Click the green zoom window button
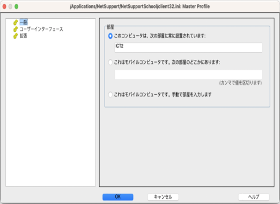The image size is (280, 204). tap(17, 6)
